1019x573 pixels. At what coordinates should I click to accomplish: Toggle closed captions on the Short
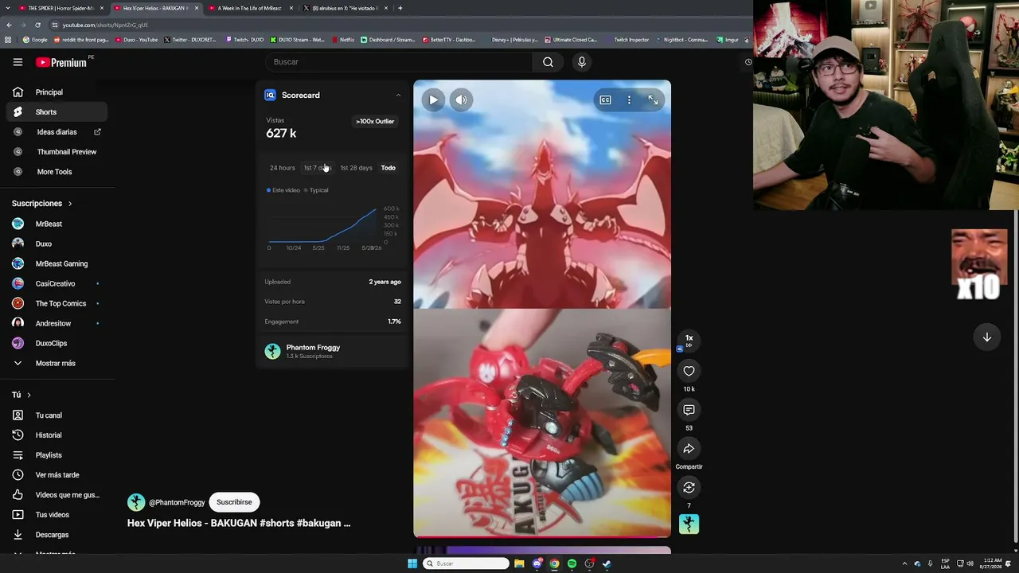606,99
